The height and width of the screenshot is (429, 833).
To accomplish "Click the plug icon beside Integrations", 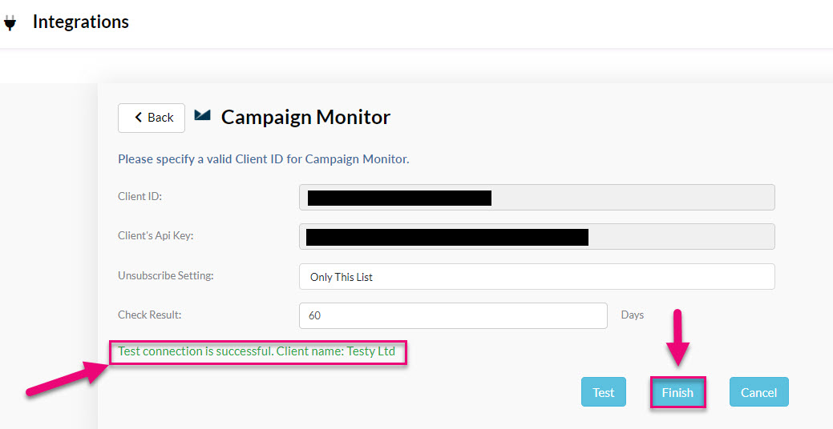I will pyautogui.click(x=10, y=22).
